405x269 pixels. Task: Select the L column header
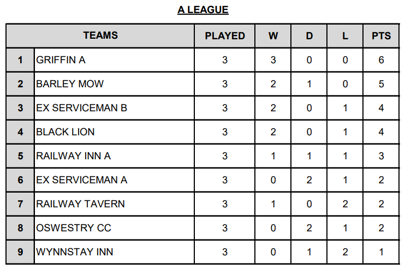(345, 36)
